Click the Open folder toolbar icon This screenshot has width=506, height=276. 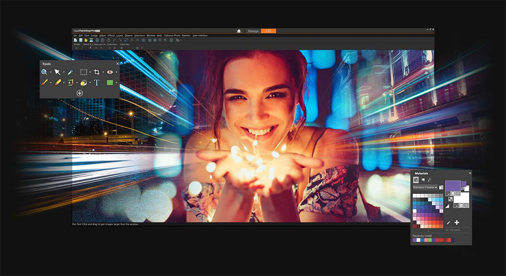(x=86, y=40)
